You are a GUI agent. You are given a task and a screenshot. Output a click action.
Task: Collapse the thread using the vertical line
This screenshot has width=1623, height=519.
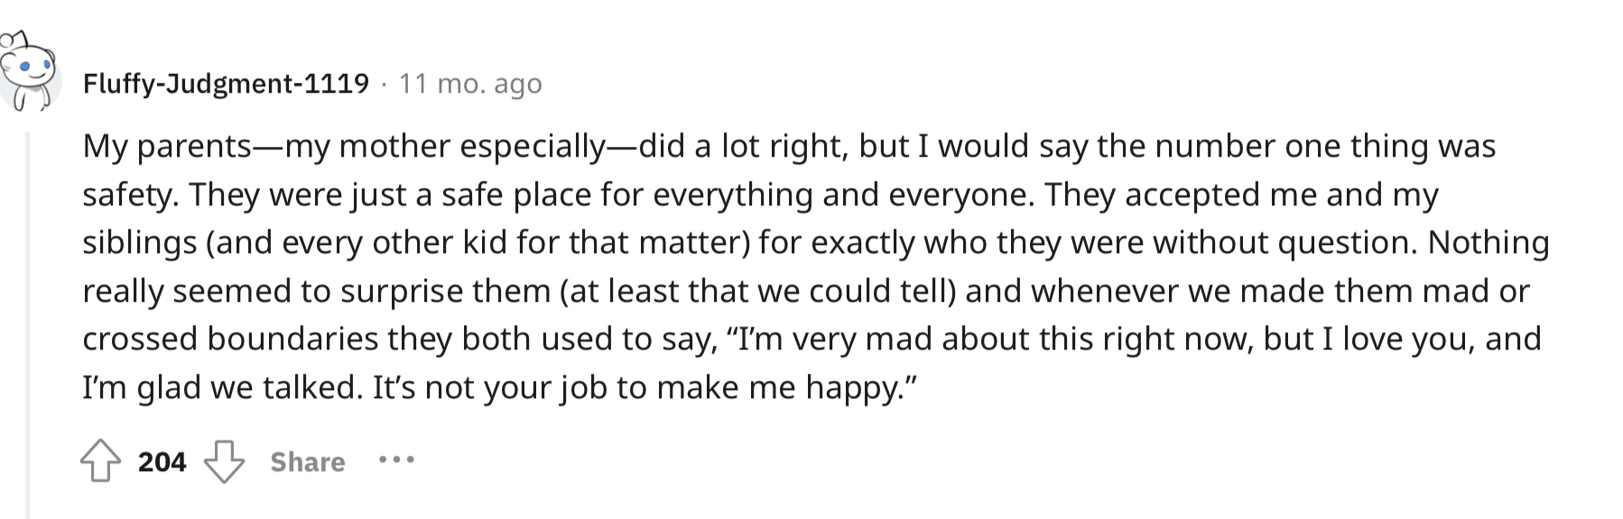click(x=27, y=324)
